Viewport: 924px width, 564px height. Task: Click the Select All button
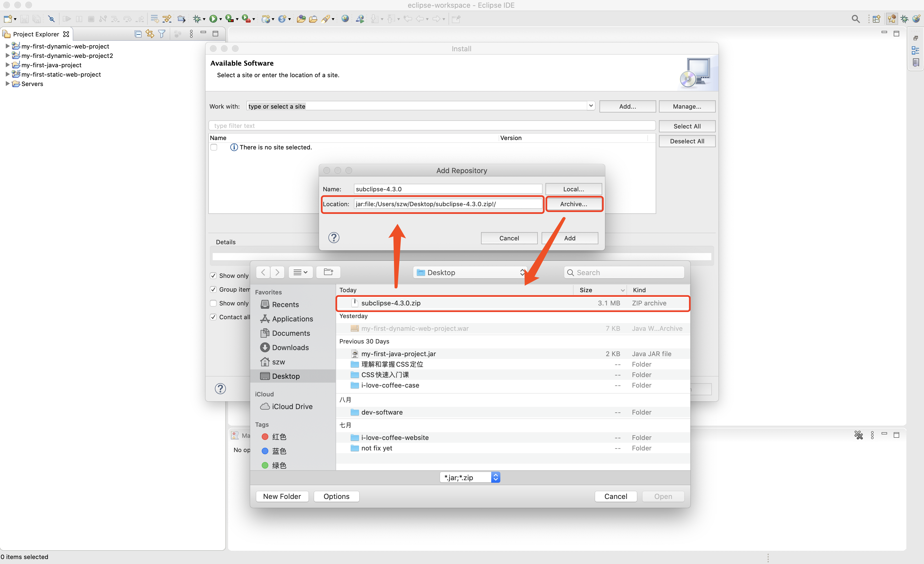pyautogui.click(x=687, y=126)
